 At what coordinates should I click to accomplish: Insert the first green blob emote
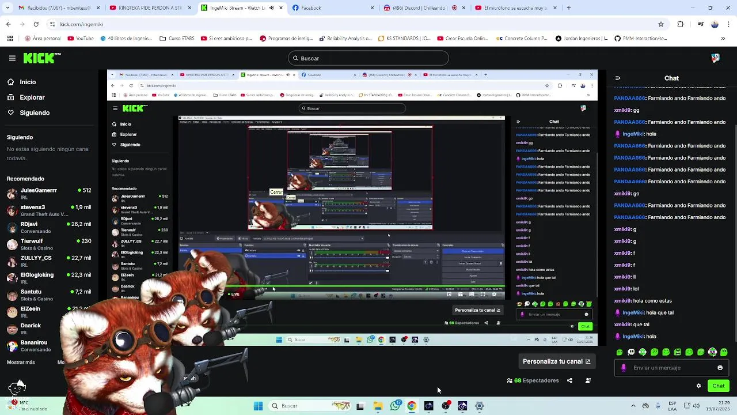(620, 352)
